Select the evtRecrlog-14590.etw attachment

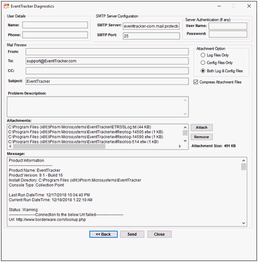pyautogui.click(x=85, y=137)
